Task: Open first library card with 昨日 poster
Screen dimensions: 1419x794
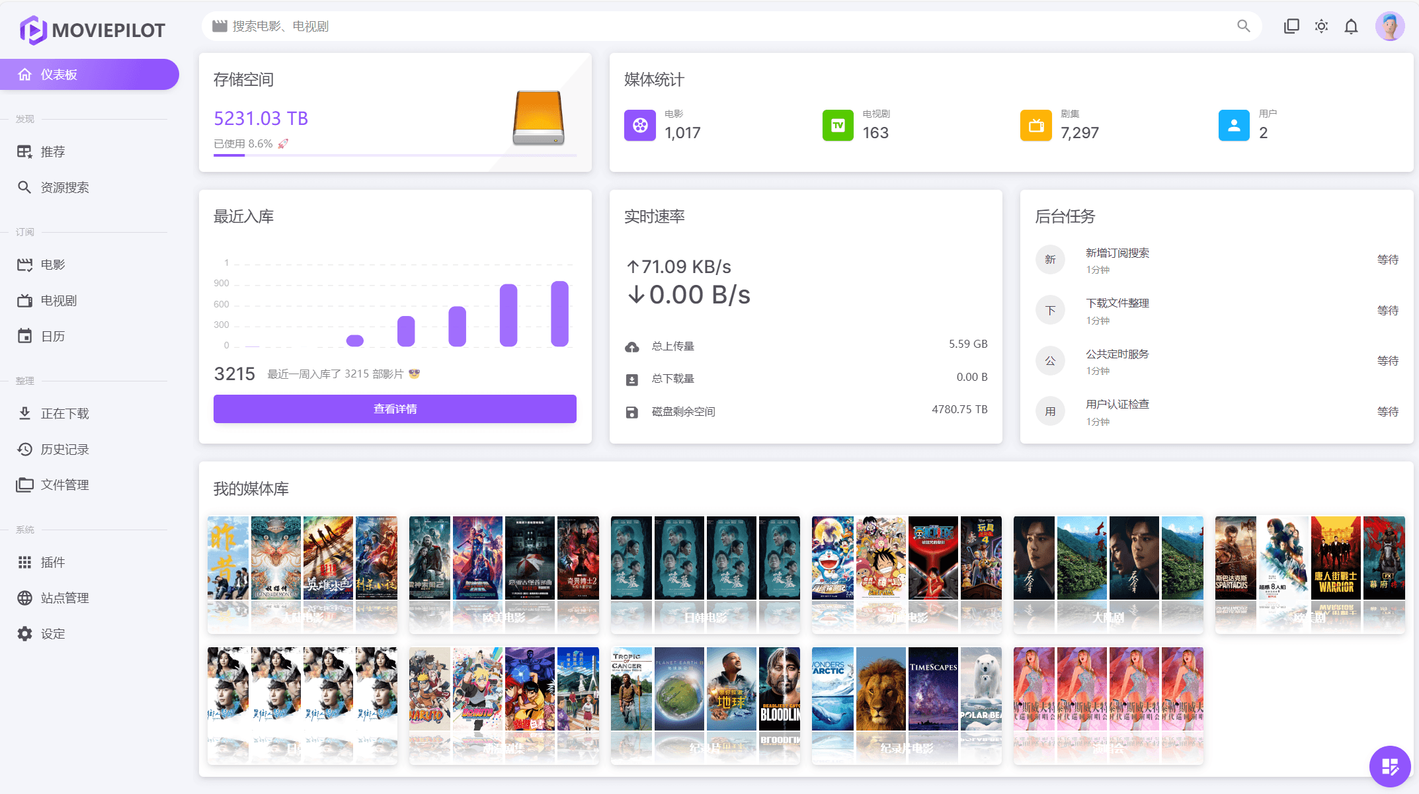Action: pos(302,575)
